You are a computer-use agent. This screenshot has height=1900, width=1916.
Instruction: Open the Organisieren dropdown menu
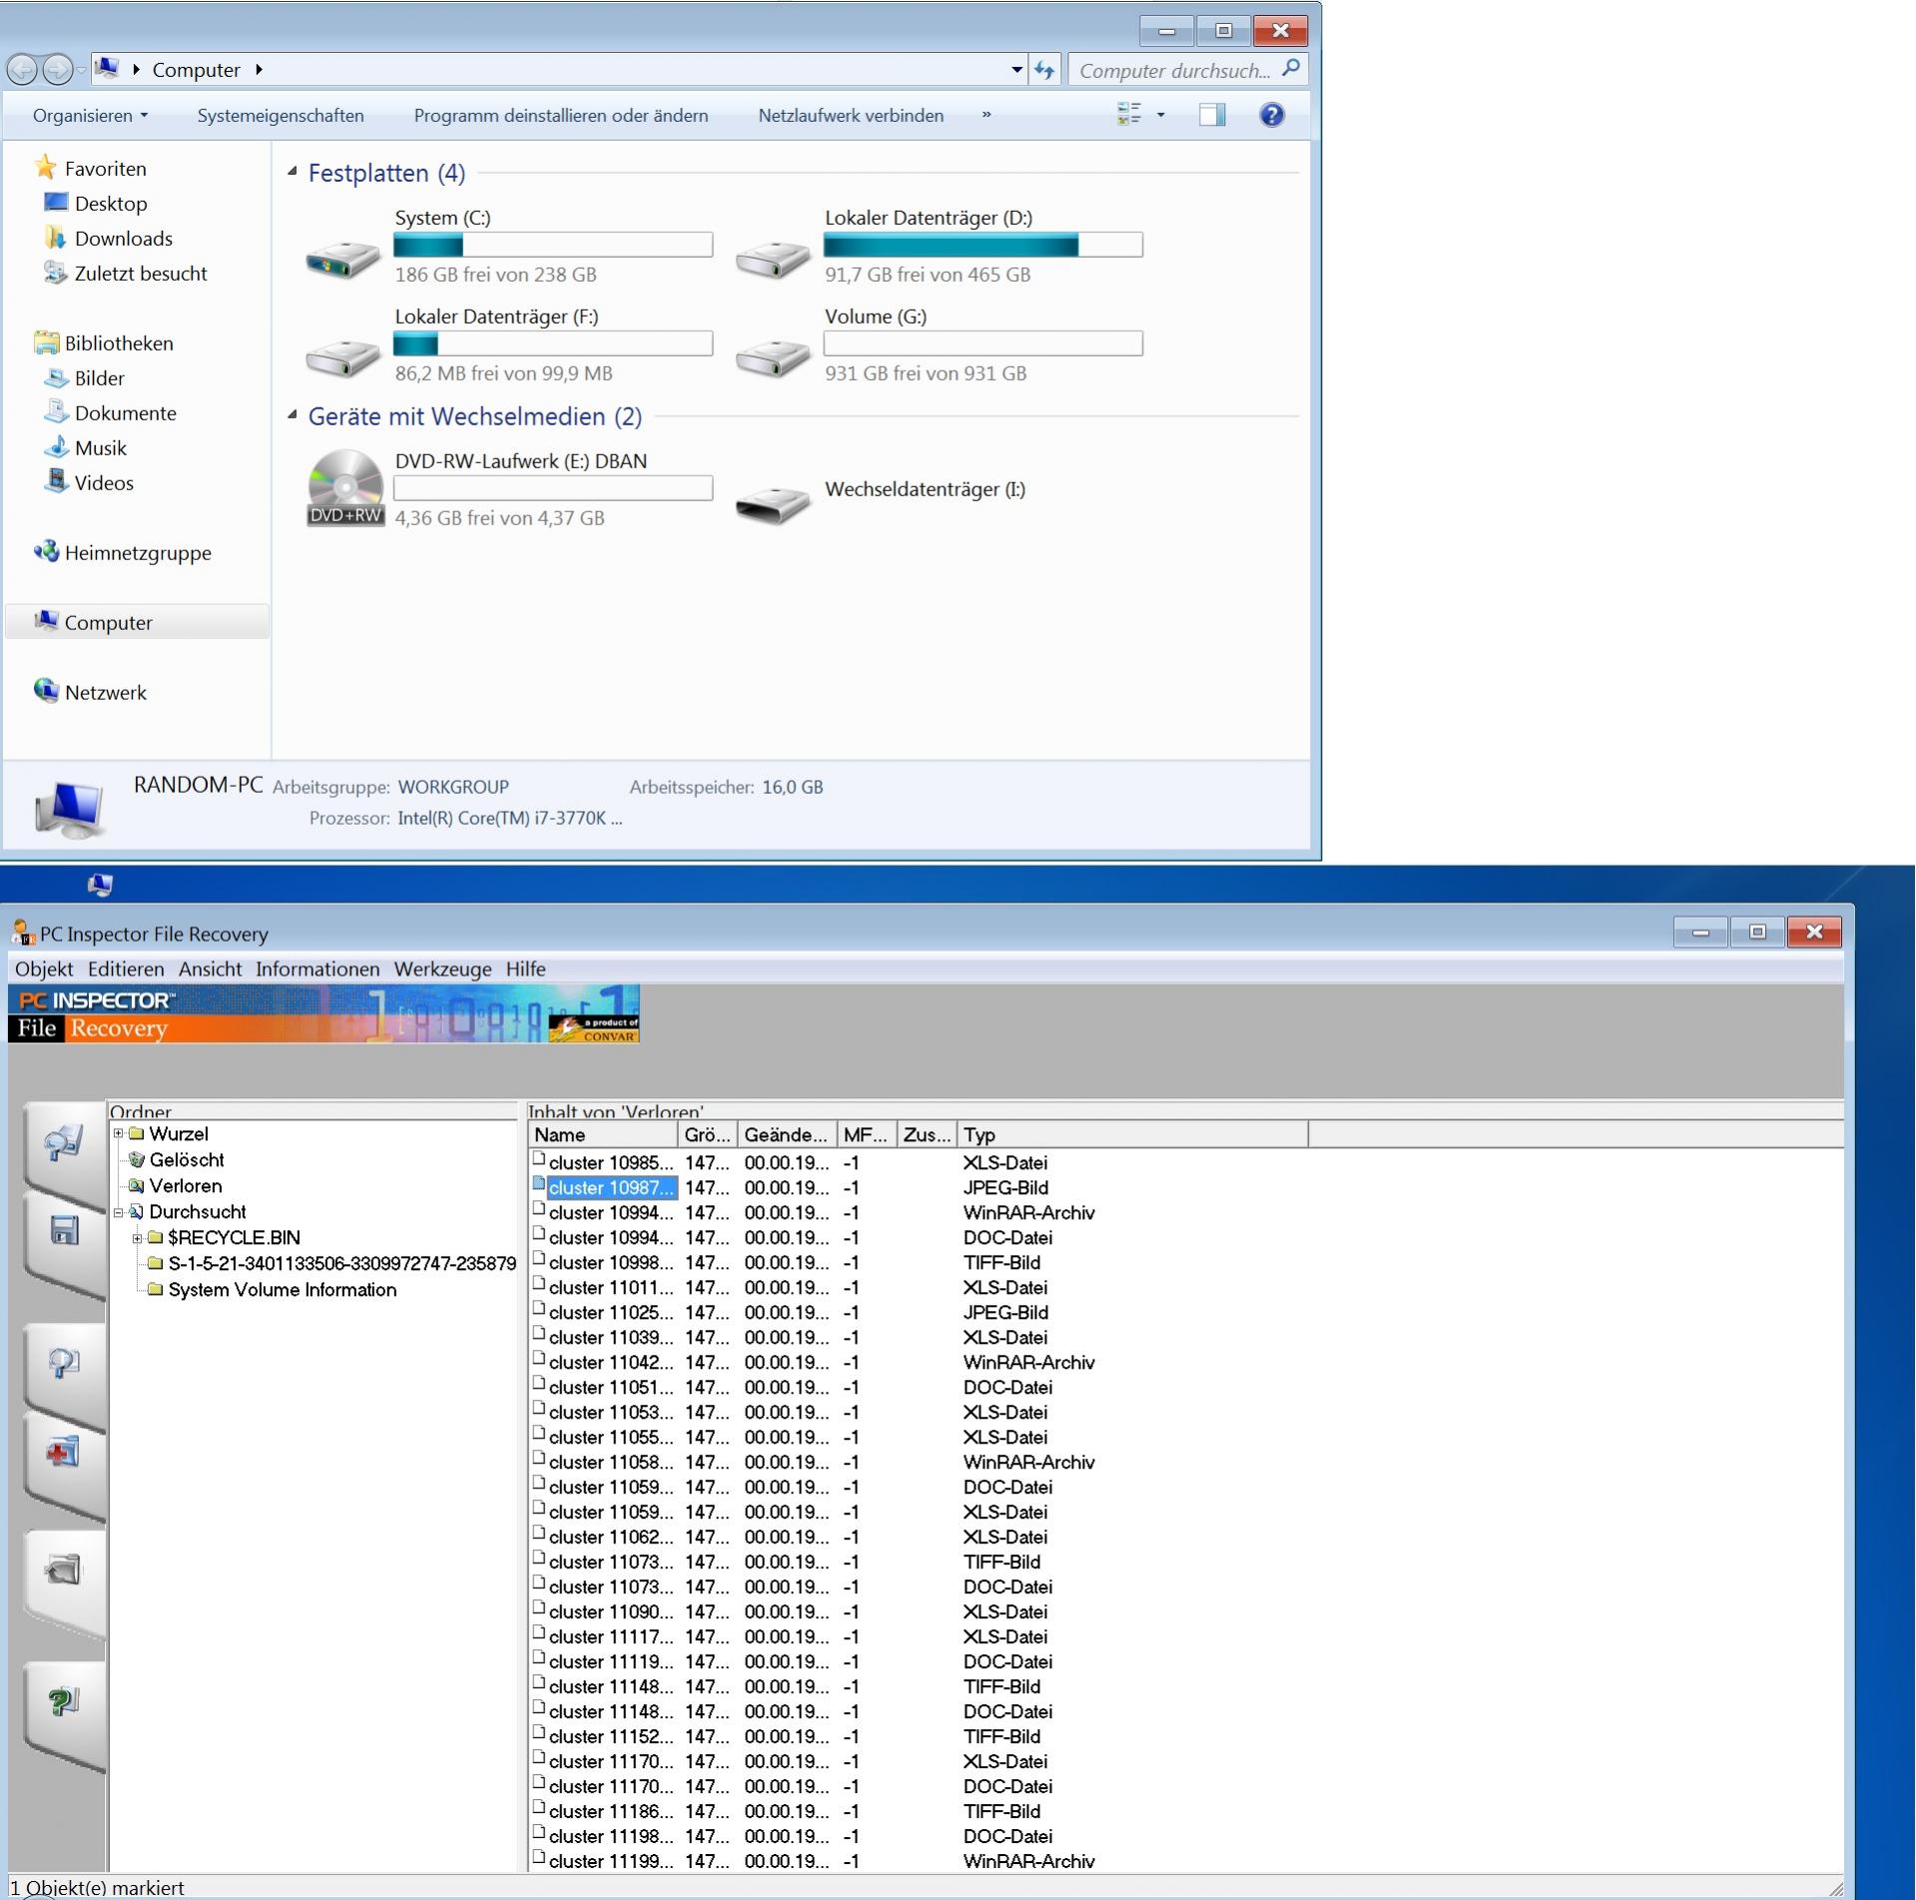click(x=90, y=116)
